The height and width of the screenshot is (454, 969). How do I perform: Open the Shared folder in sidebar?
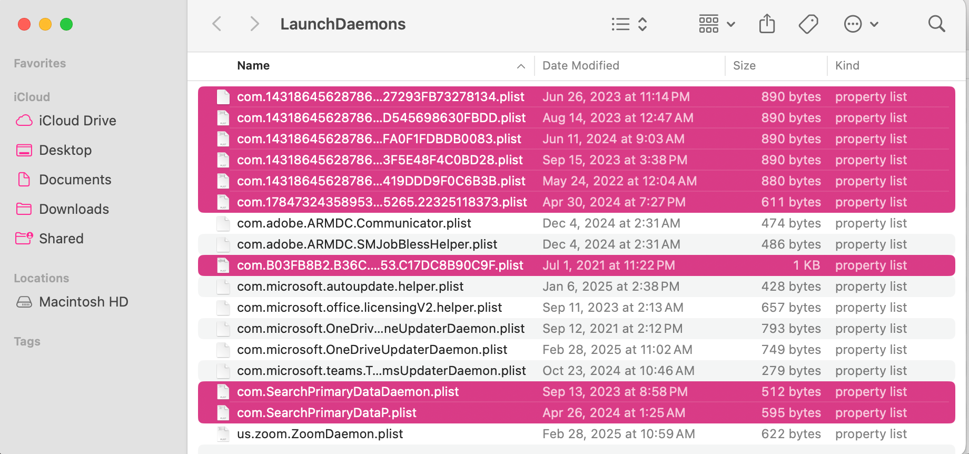(x=61, y=239)
